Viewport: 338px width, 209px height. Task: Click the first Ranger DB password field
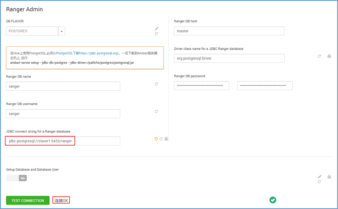pyautogui.click(x=201, y=86)
